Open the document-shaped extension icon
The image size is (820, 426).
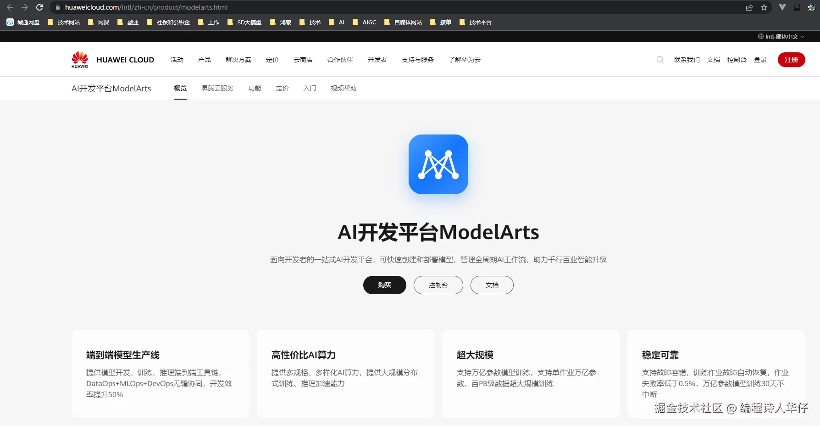pyautogui.click(x=797, y=7)
